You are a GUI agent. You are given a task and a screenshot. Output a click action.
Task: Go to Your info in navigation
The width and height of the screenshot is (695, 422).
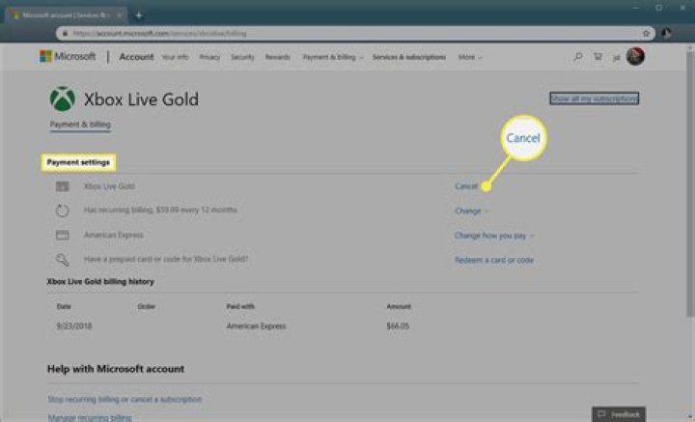[175, 57]
